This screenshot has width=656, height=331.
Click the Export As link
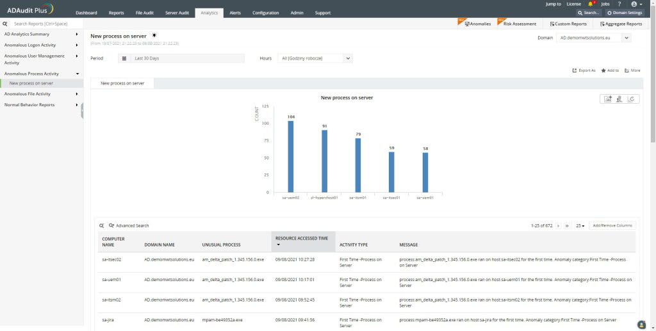(x=584, y=70)
